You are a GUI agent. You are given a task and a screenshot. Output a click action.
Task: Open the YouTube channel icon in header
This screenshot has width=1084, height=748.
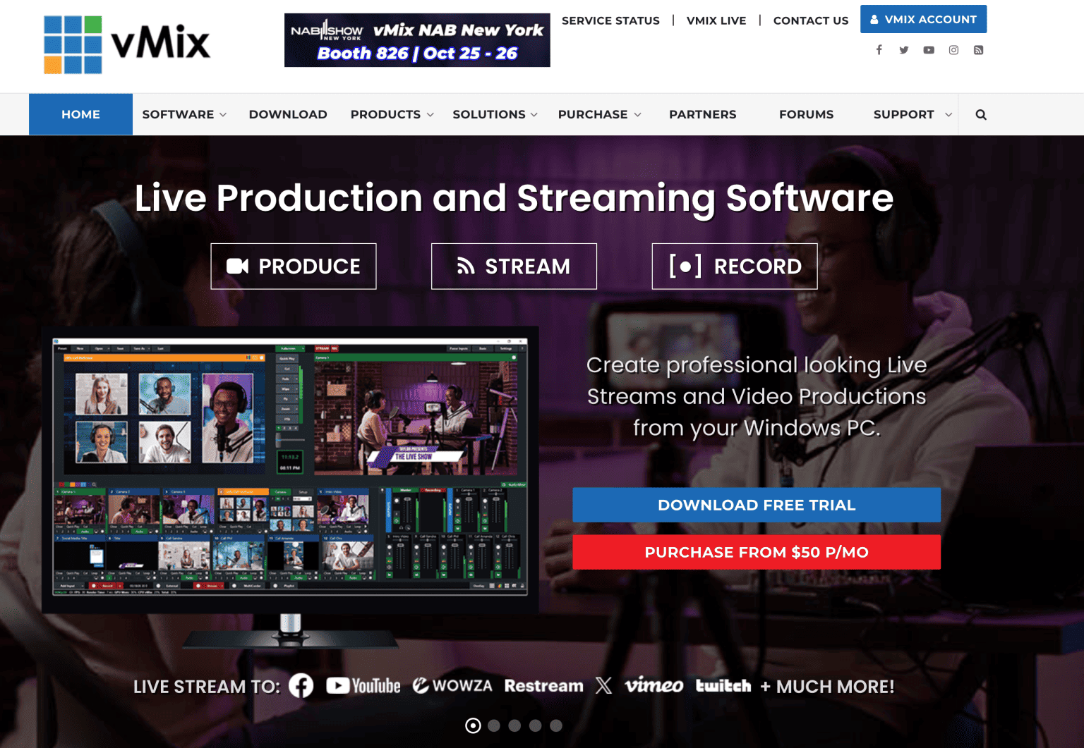[929, 49]
